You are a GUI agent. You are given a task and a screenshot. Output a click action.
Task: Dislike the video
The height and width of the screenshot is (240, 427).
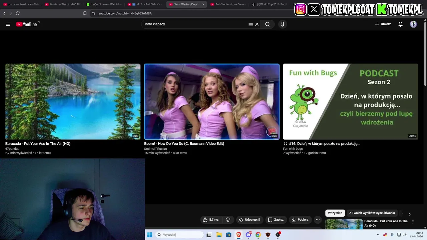click(228, 220)
